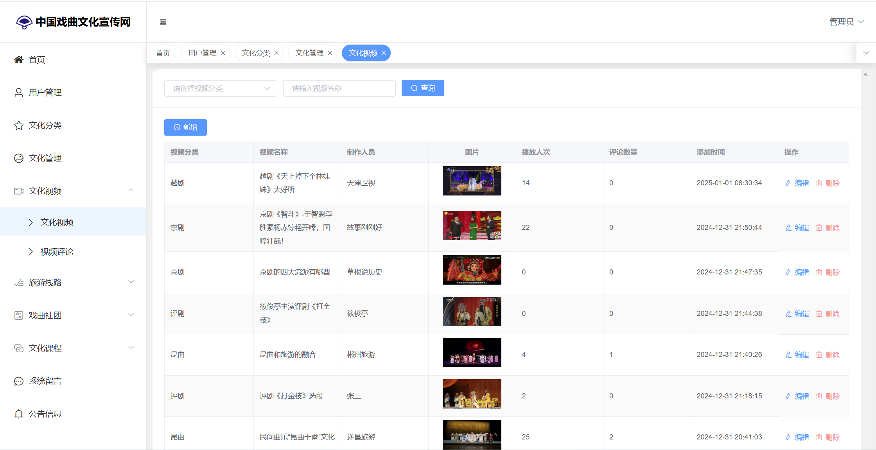Click the 查询 search button
The height and width of the screenshot is (450, 876).
[x=423, y=88]
